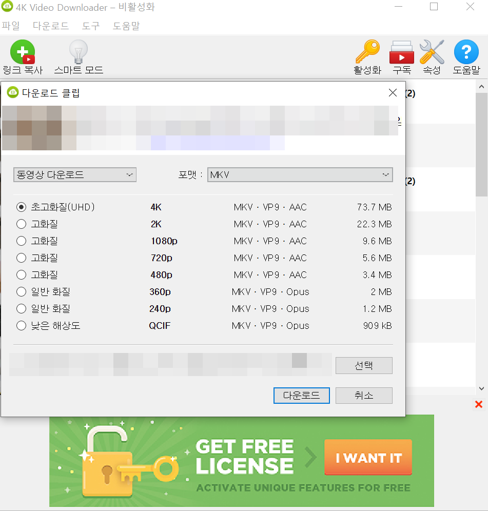This screenshot has height=511, width=488.
Task: Click the 2K resolution label
Action: pos(156,224)
